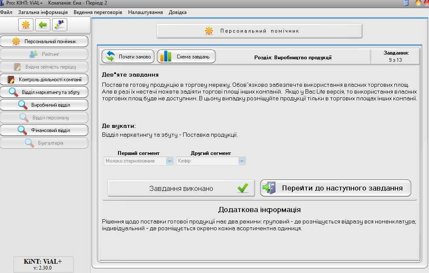The height and width of the screenshot is (273, 429).
Task: Open Загальна інформація menu
Action: coord(43,12)
